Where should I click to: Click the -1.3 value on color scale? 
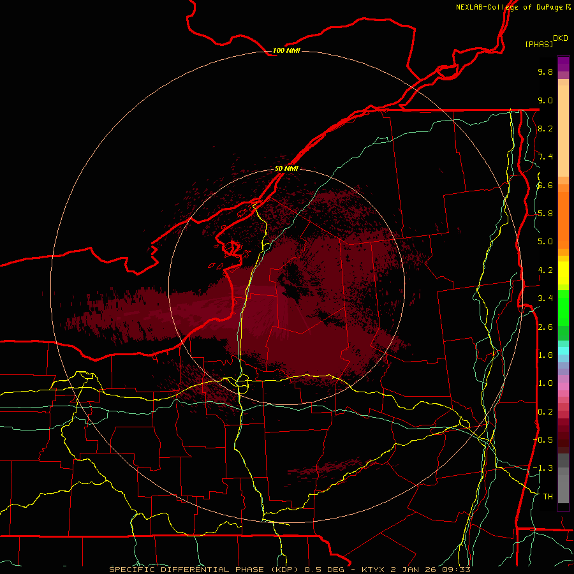coord(543,468)
